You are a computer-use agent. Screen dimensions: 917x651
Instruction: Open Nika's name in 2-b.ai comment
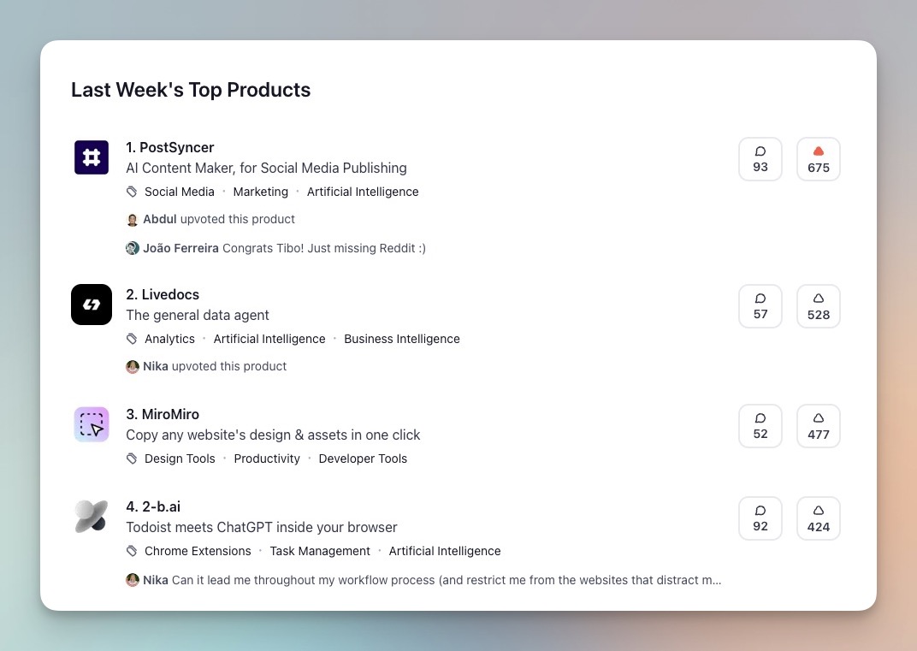tap(156, 580)
